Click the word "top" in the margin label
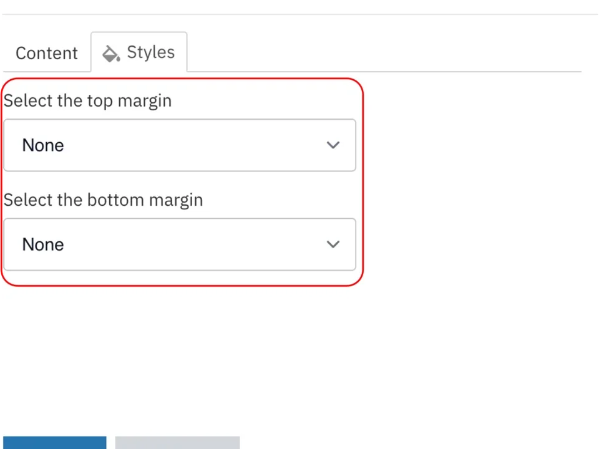This screenshot has height=449, width=599. click(100, 101)
